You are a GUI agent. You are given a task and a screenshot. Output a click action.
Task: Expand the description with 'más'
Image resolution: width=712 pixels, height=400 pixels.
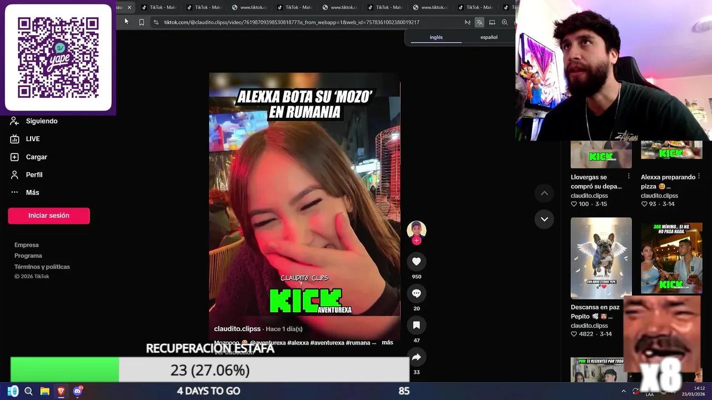pos(387,343)
